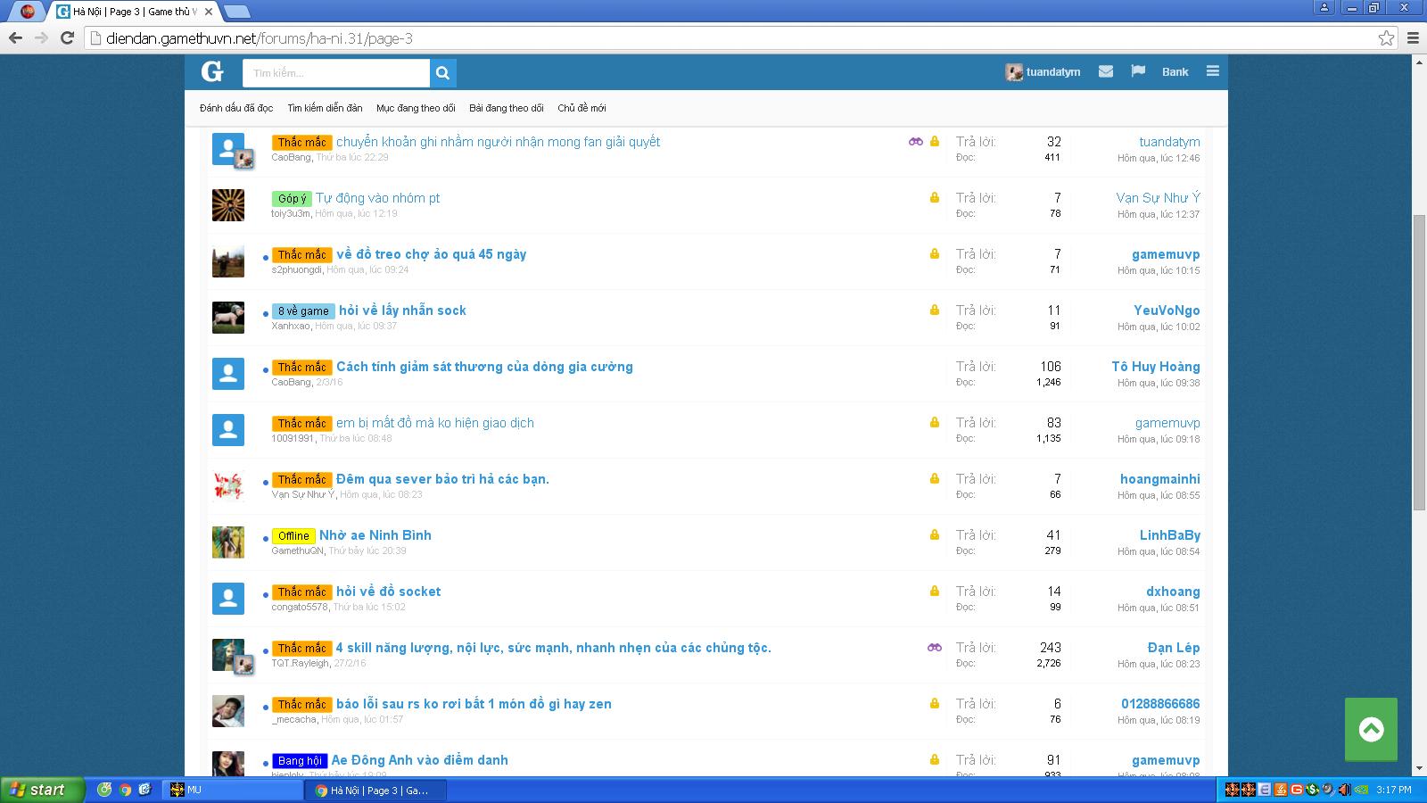Viewport: 1427px width, 803px height.
Task: Click last poster '01288866686'
Action: [x=1160, y=704]
